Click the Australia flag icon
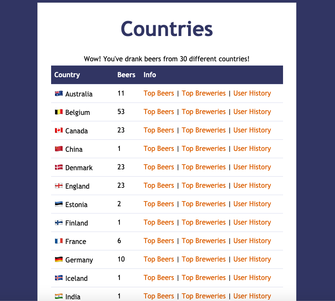This screenshot has height=301, width=335. point(59,93)
